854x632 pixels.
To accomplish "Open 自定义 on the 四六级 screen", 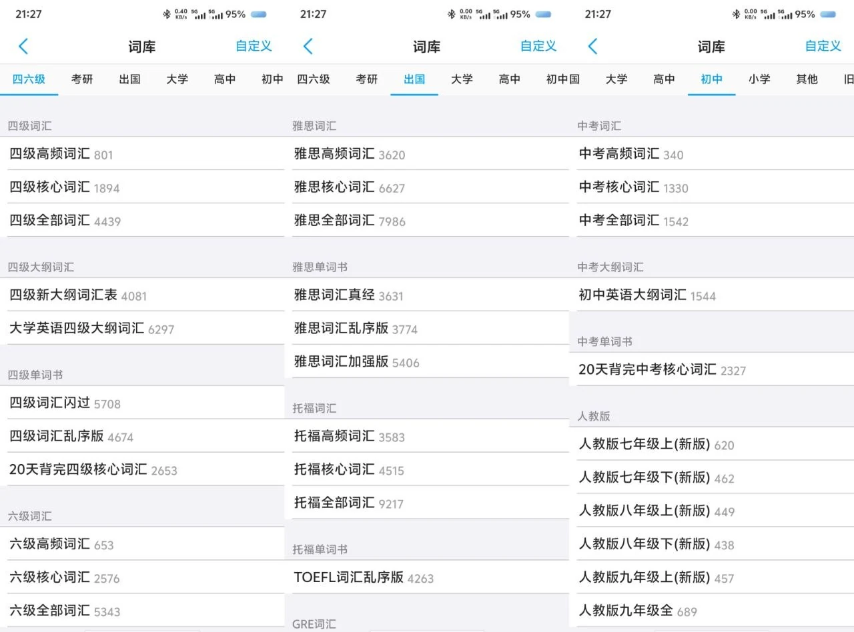I will click(x=254, y=46).
